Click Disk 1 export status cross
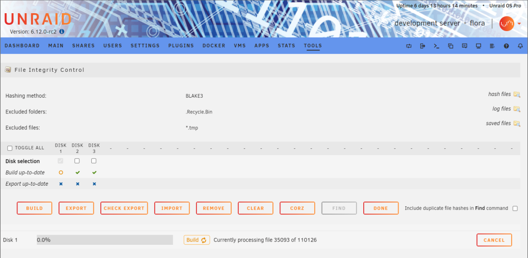 (61, 184)
